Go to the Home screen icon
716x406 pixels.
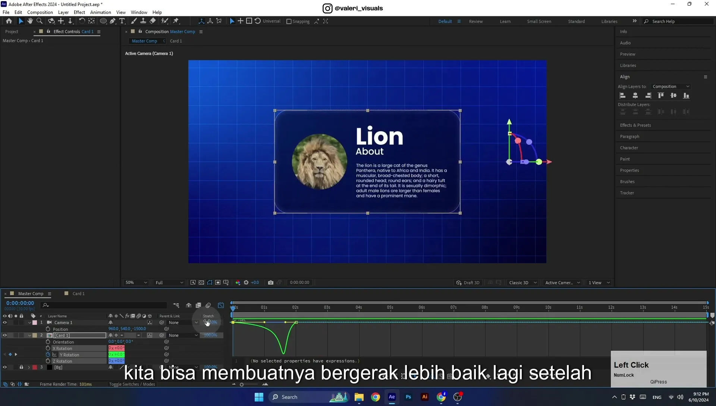9,21
